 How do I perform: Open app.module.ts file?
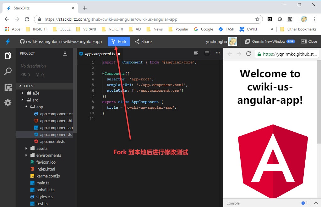pyautogui.click(x=50, y=141)
